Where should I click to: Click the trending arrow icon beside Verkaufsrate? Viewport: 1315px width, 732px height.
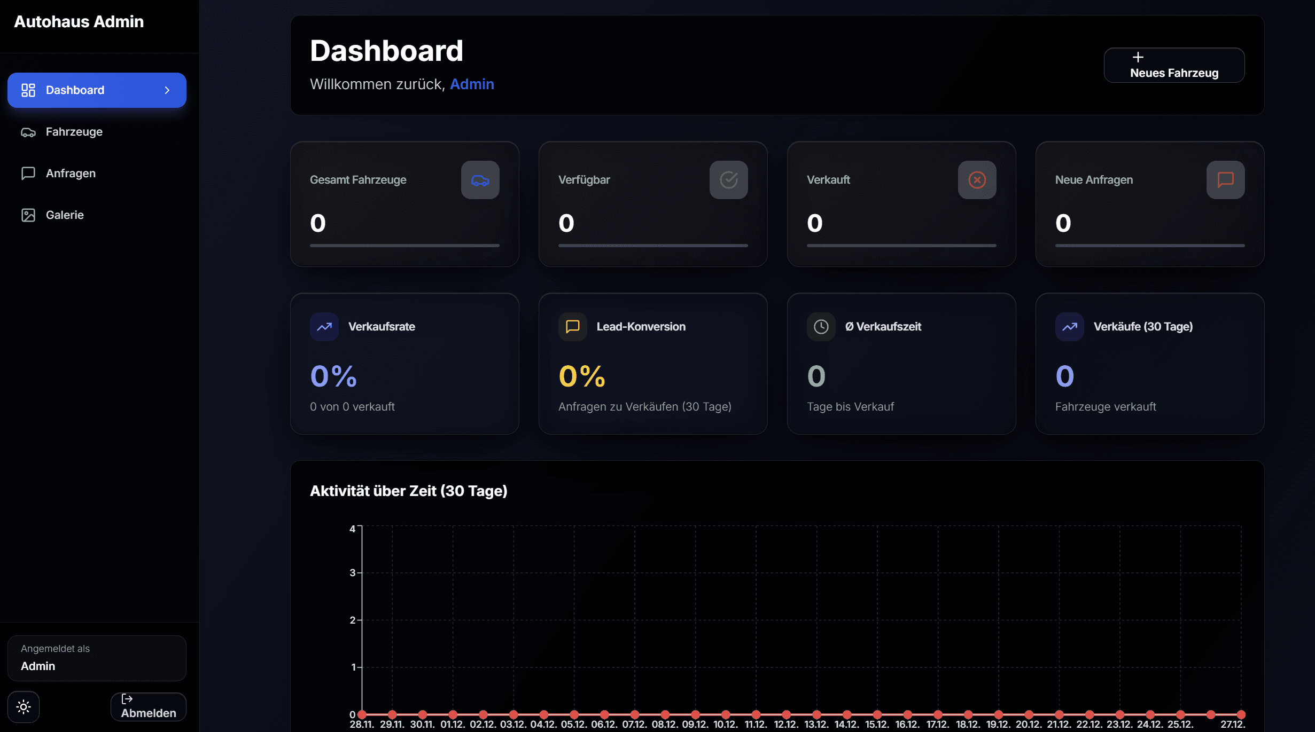click(324, 327)
